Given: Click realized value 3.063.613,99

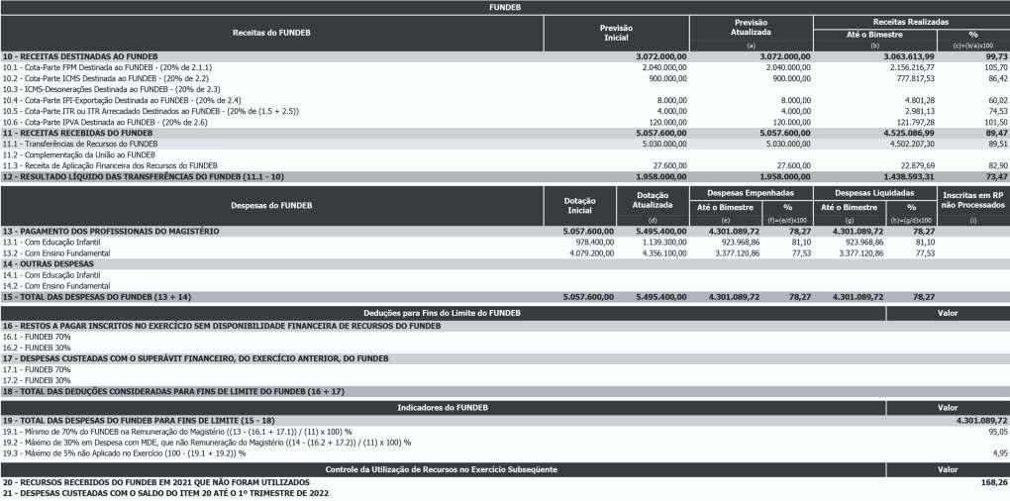Looking at the screenshot, I should (908, 56).
